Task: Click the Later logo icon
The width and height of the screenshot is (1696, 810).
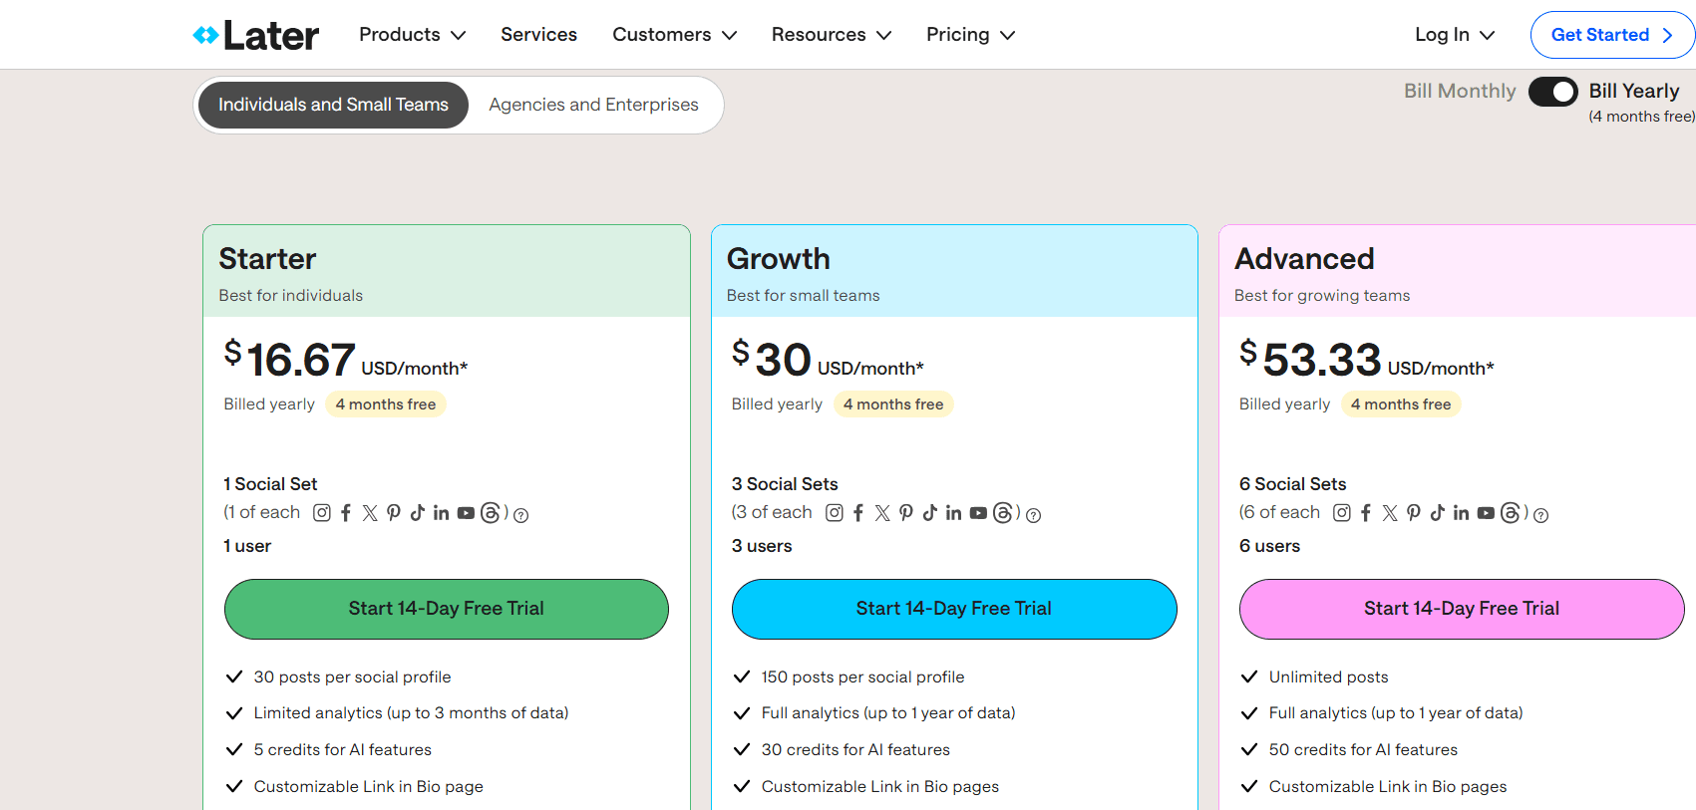Action: click(205, 36)
